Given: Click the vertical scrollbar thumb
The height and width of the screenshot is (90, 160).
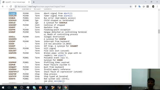Looking at the screenshot, I should coord(159,31).
